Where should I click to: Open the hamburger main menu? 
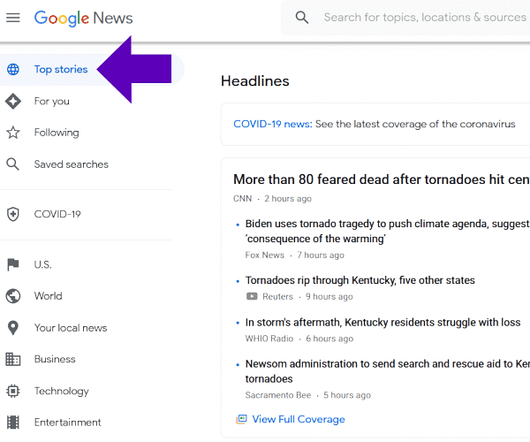(x=13, y=18)
